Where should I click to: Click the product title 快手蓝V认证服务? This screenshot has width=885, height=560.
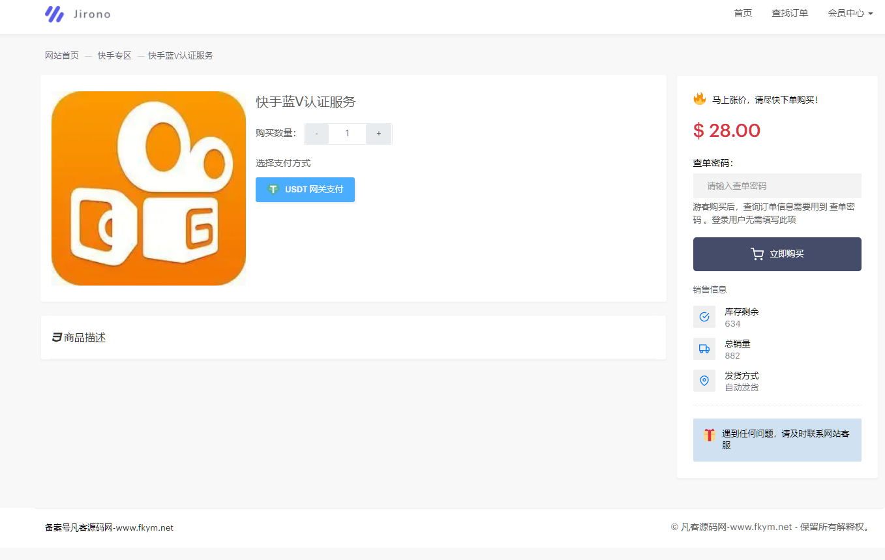(306, 102)
